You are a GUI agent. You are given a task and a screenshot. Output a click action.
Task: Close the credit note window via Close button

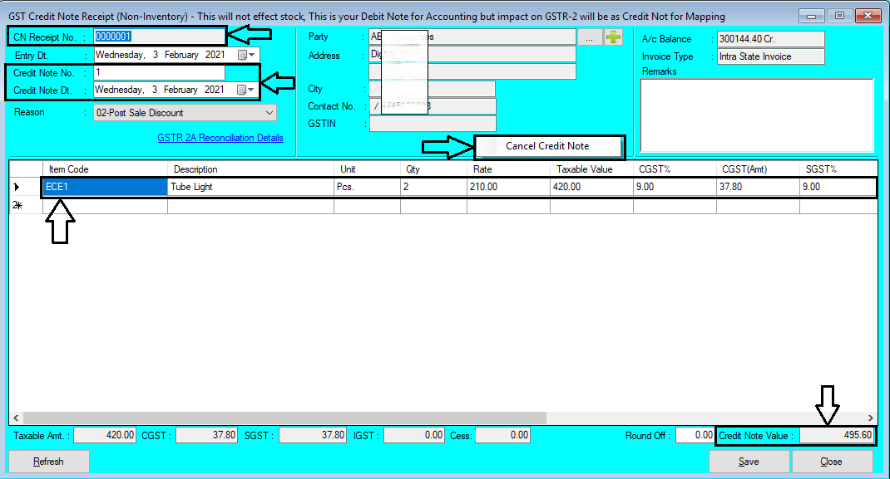click(x=832, y=461)
